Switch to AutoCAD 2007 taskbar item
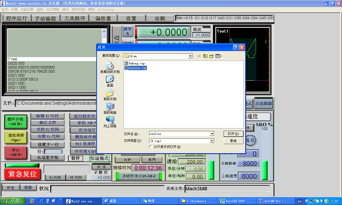 coord(237,201)
